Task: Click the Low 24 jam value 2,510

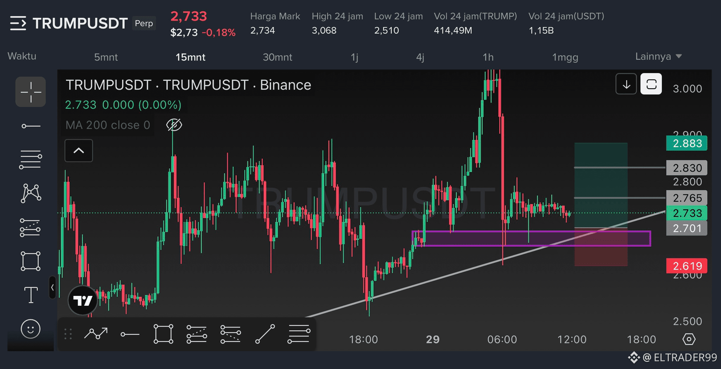Action: point(386,31)
